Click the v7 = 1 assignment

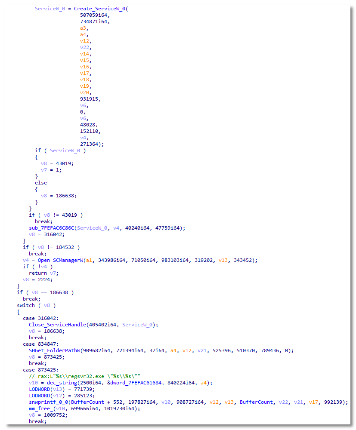click(50, 170)
